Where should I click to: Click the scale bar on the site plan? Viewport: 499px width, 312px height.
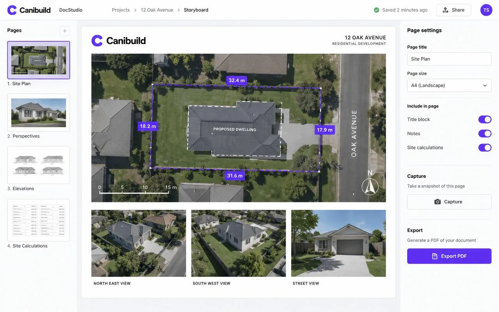tap(137, 190)
